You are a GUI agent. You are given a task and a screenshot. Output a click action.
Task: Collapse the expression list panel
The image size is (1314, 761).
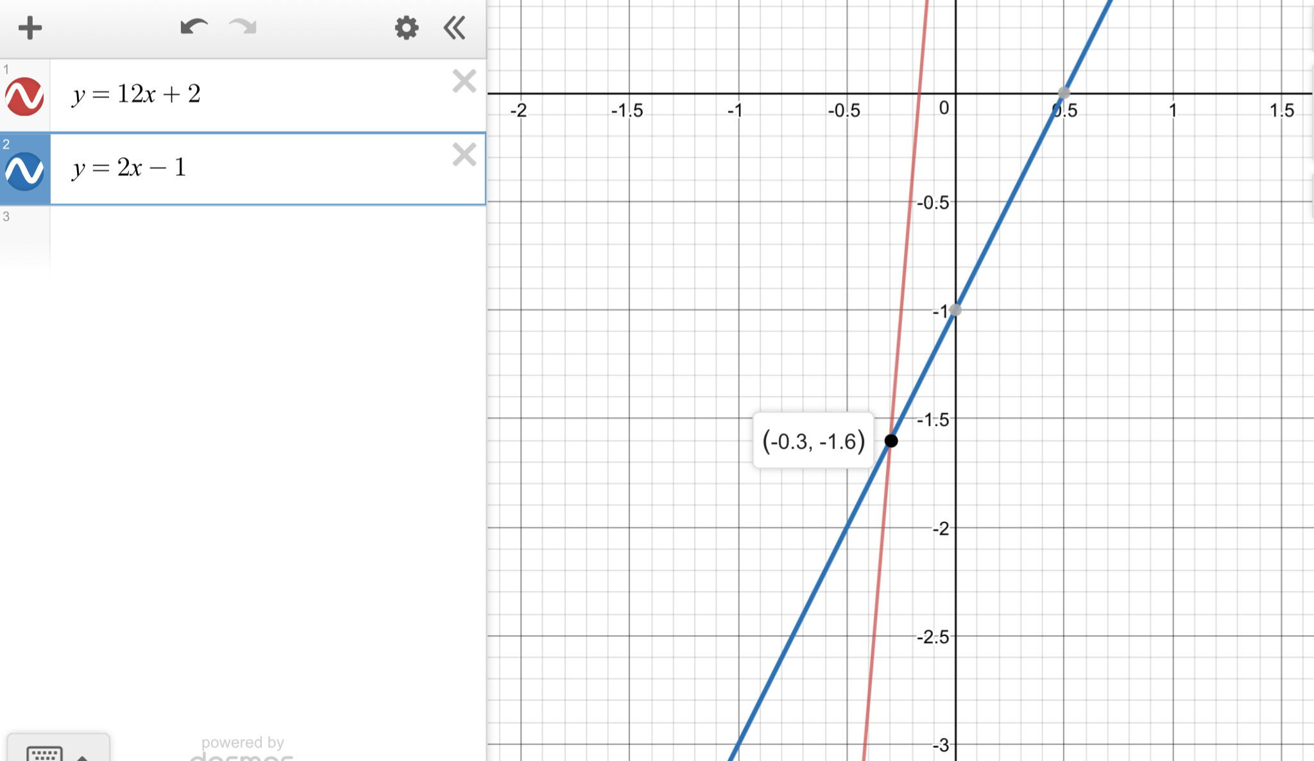tap(455, 28)
